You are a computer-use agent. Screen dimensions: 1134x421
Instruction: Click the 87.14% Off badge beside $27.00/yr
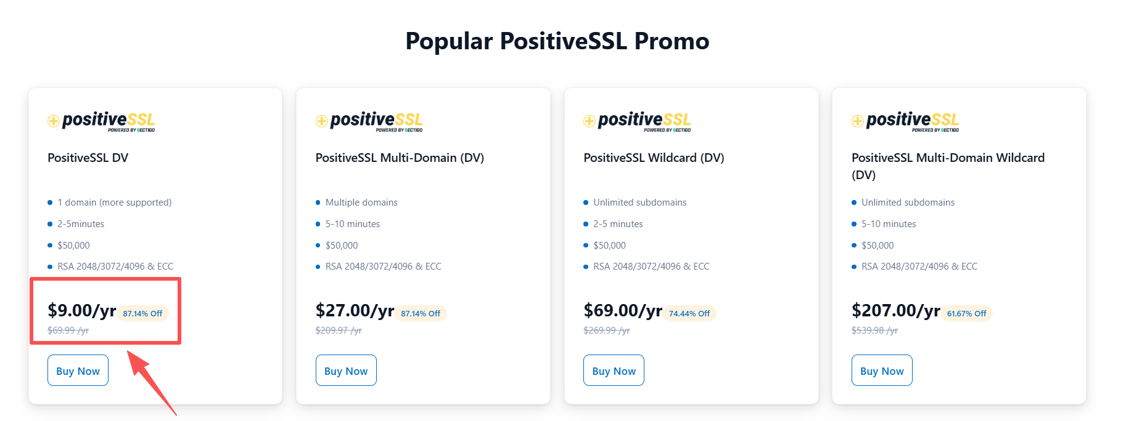[x=421, y=313]
